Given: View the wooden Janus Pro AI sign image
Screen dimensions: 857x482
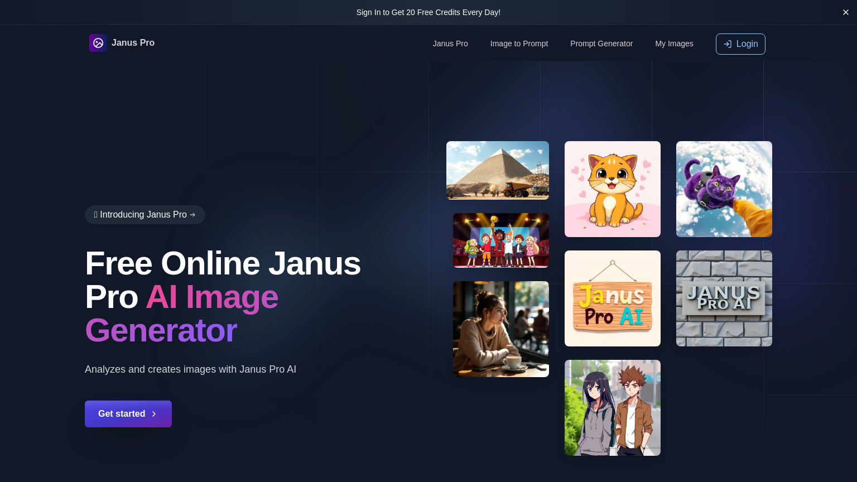Looking at the screenshot, I should (x=613, y=298).
